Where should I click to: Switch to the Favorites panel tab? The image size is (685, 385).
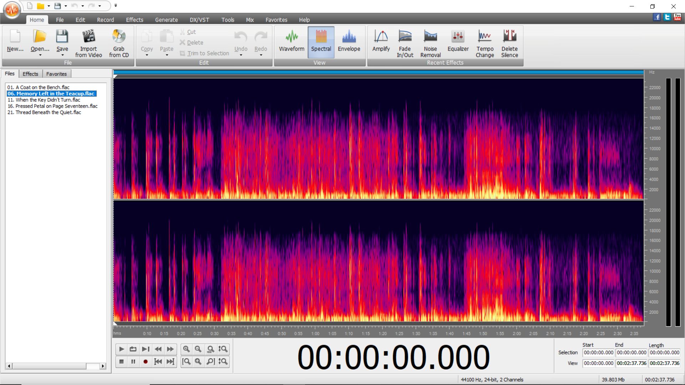[x=56, y=74]
